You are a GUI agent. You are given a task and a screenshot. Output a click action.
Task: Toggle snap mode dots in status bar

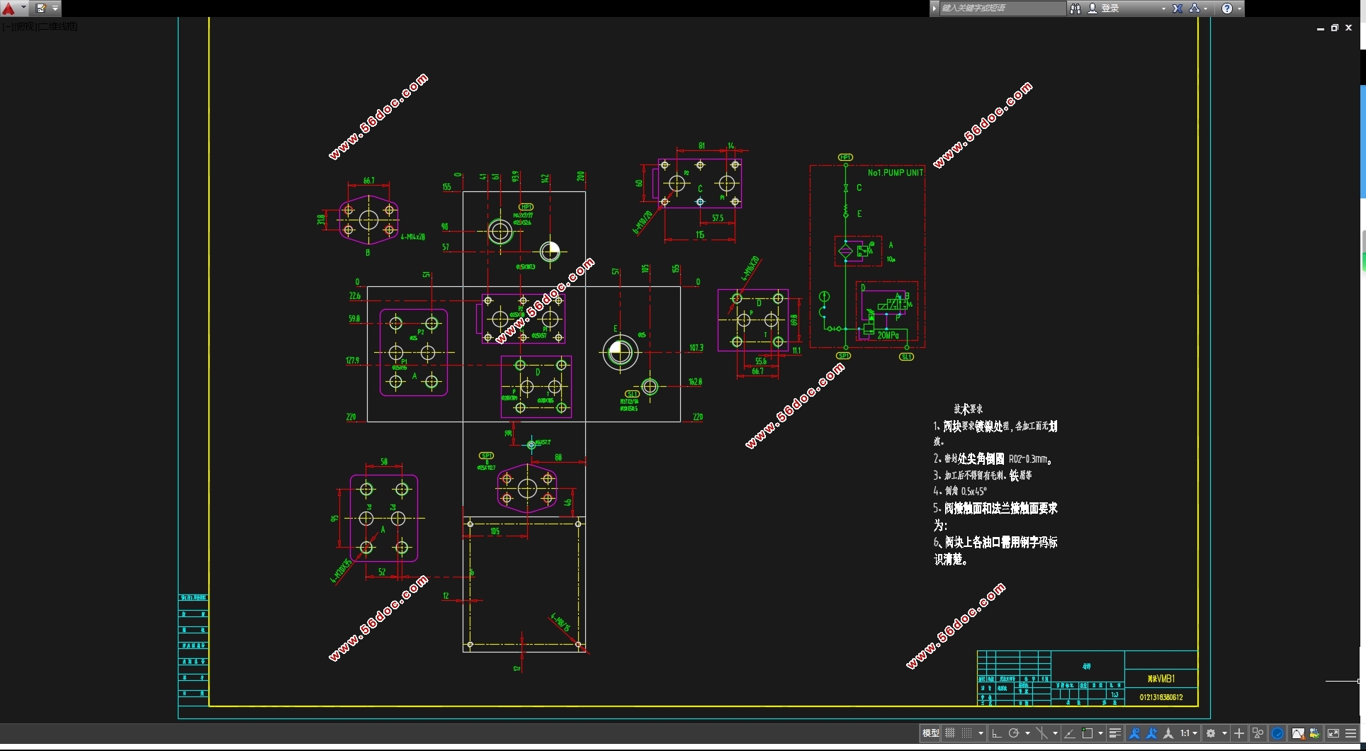[966, 733]
